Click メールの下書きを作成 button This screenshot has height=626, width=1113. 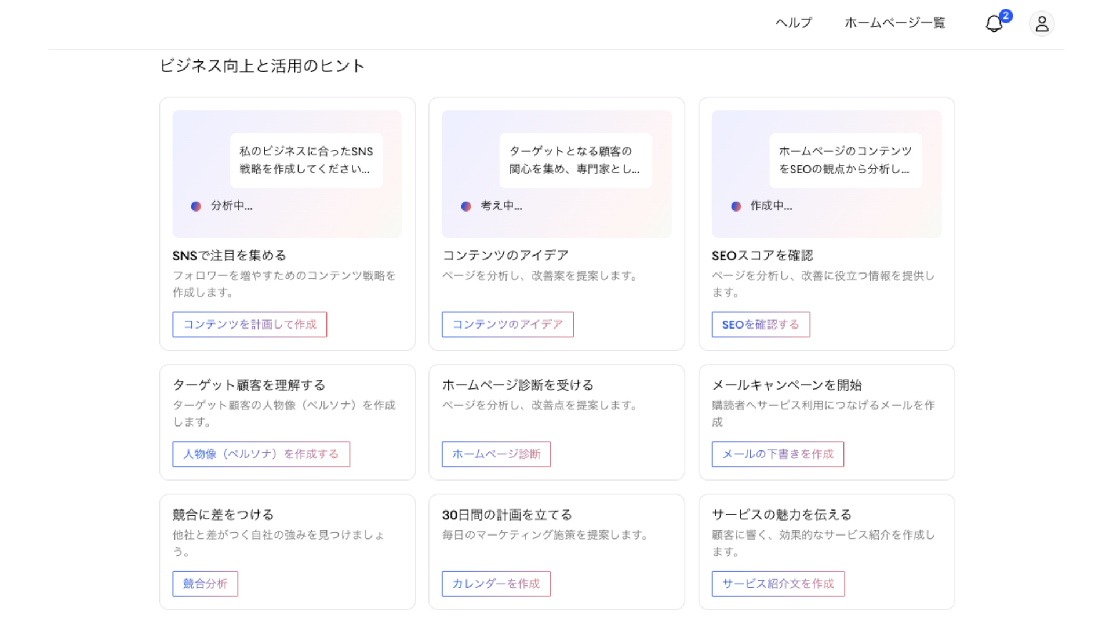point(777,454)
